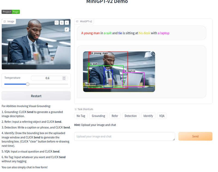
Task: Click instruction '2. Refer: Input a referring object'
Action: (x=32, y=122)
